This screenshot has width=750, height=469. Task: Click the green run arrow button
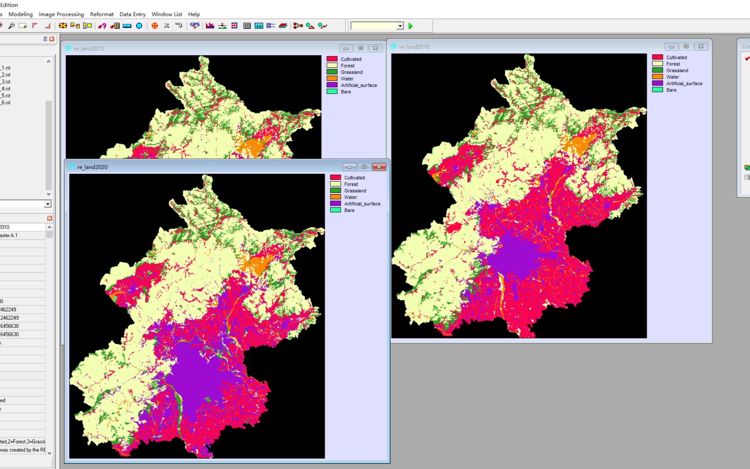click(x=411, y=26)
